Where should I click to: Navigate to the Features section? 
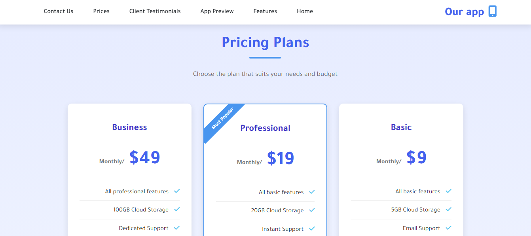pos(265,11)
